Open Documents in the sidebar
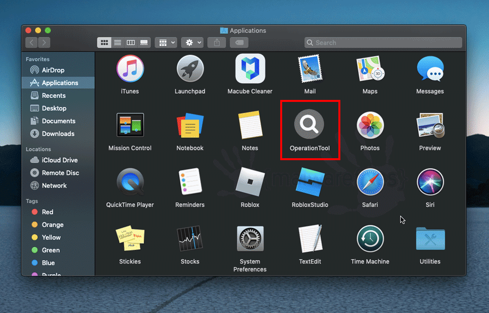Screen dimensions: 489x313 point(58,121)
